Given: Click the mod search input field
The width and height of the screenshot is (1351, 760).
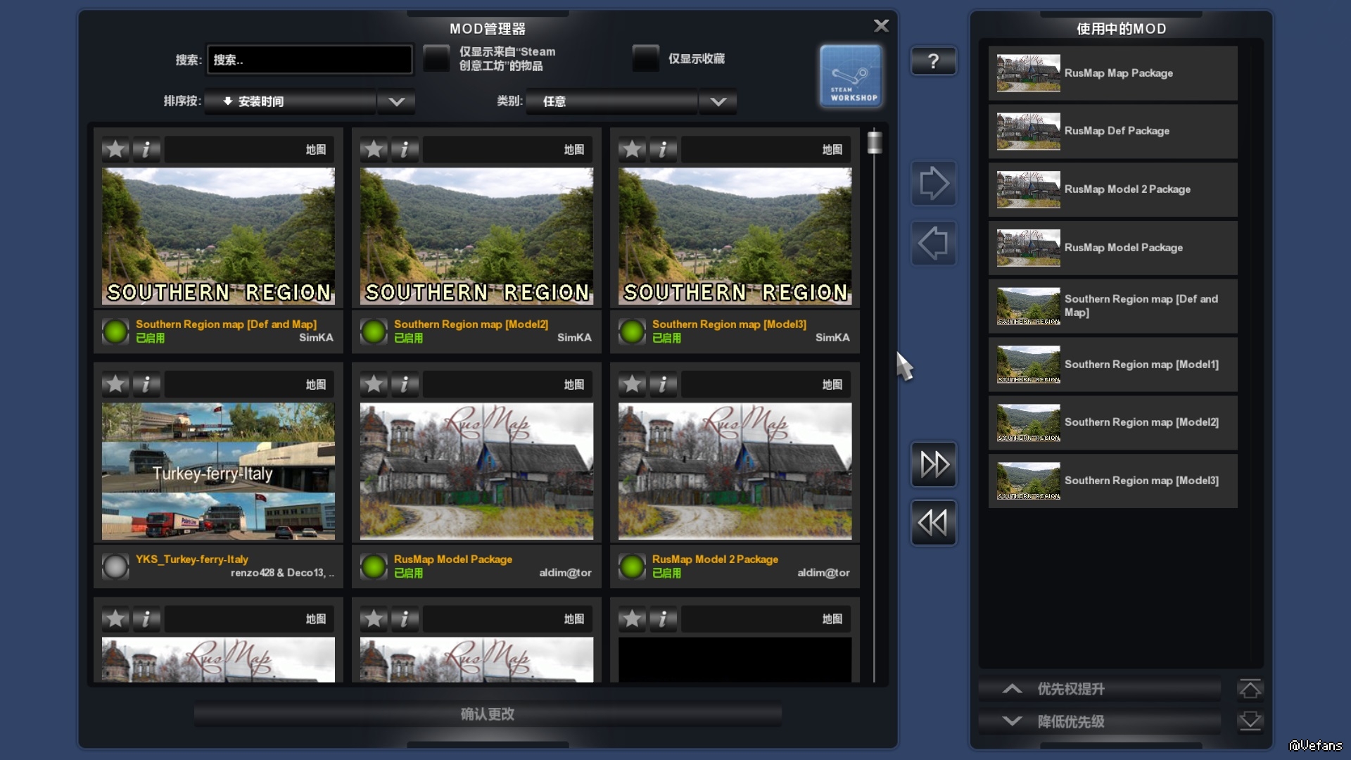Looking at the screenshot, I should coord(310,60).
